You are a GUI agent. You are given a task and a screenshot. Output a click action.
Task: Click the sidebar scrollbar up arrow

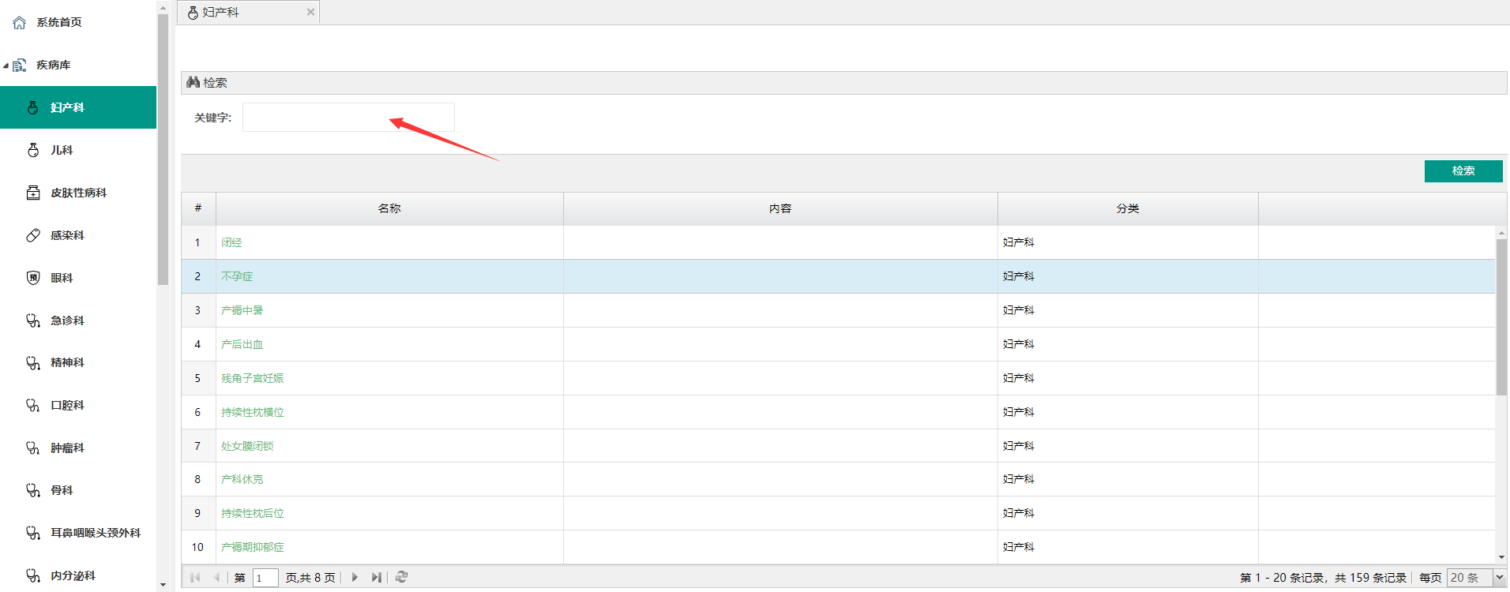click(x=163, y=7)
